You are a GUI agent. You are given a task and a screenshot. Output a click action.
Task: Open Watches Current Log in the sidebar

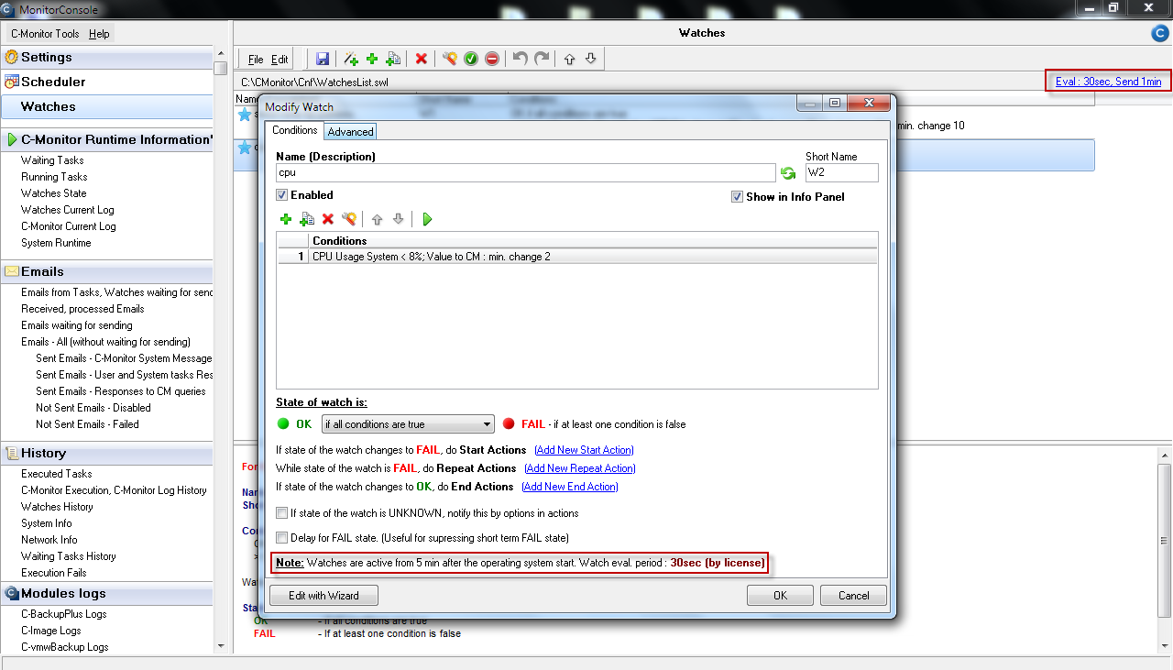[68, 210]
